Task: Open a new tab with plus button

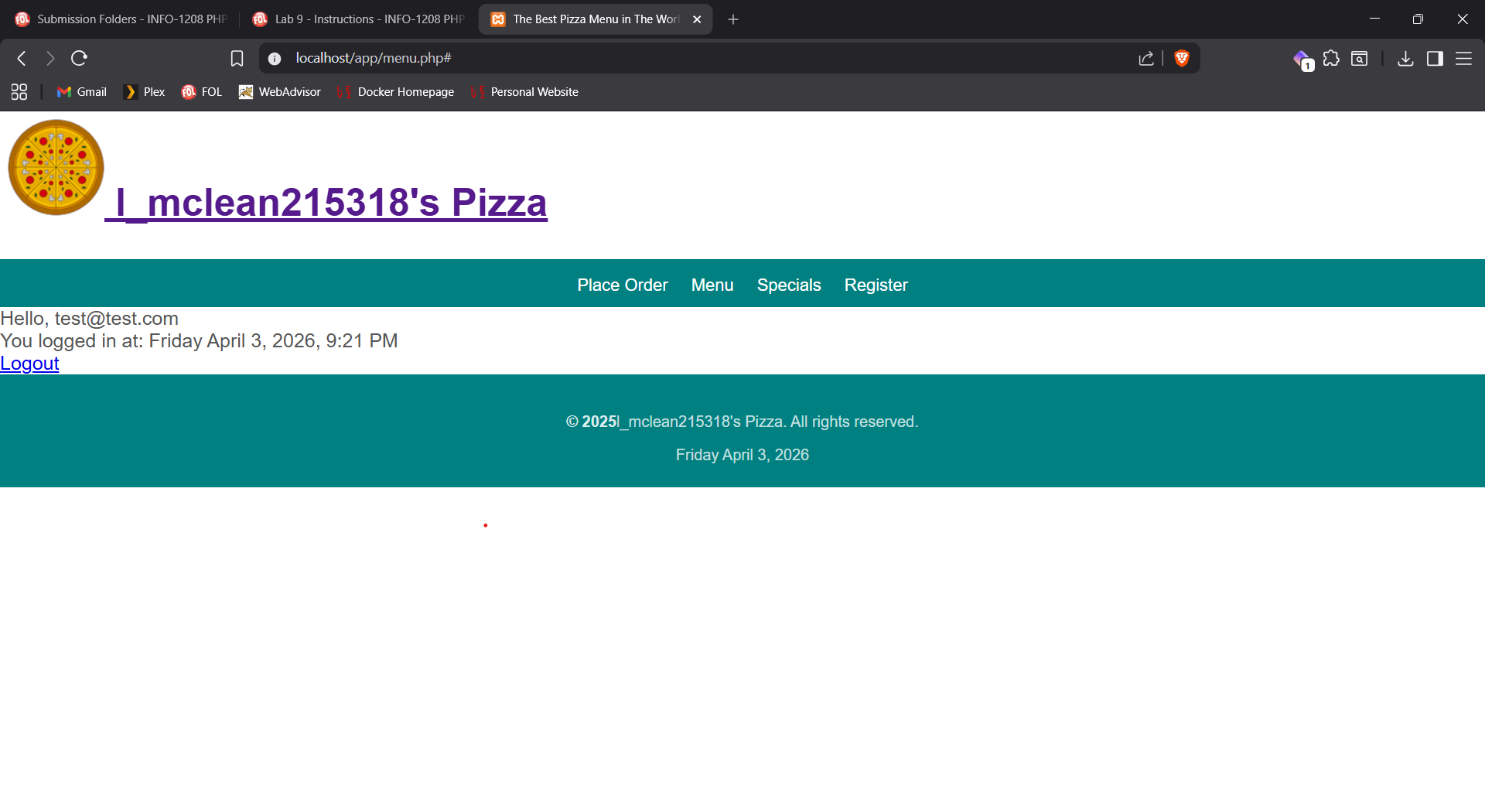Action: (x=732, y=19)
